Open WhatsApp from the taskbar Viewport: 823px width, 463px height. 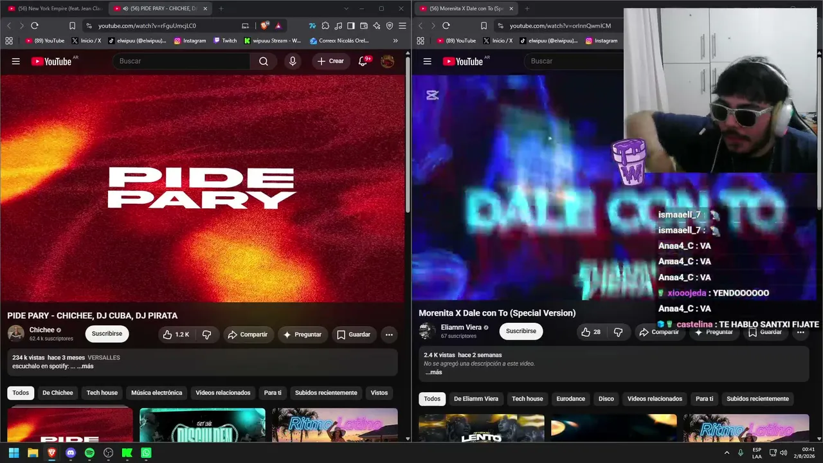(x=146, y=453)
